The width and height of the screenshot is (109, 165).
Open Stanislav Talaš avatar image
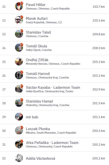tap(19, 34)
